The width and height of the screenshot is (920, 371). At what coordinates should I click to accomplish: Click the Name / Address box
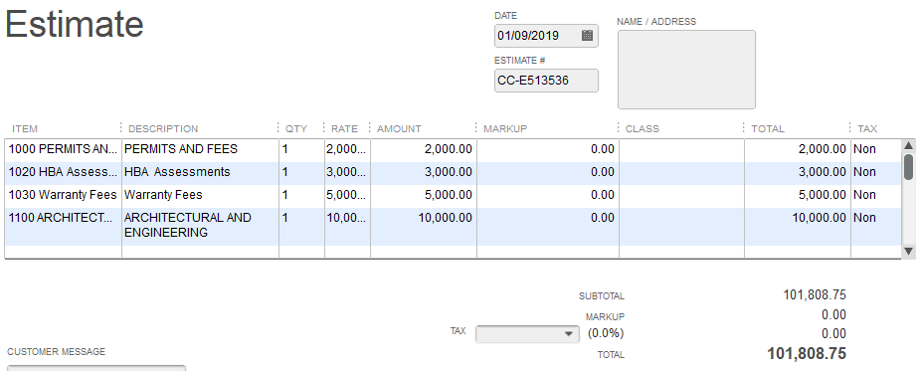point(686,70)
